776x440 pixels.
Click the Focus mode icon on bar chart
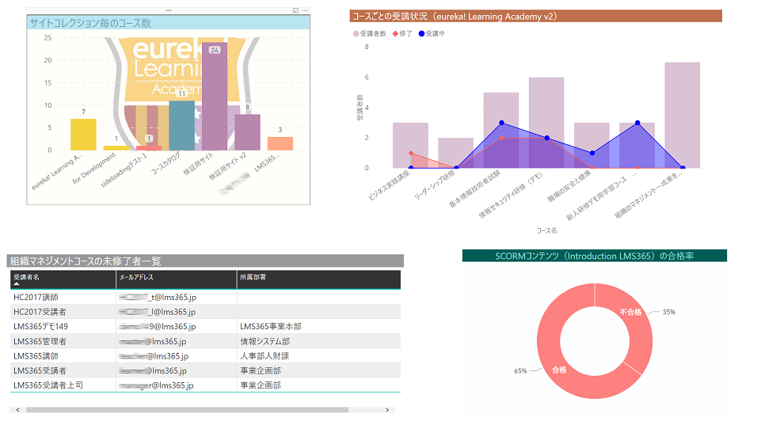point(295,10)
